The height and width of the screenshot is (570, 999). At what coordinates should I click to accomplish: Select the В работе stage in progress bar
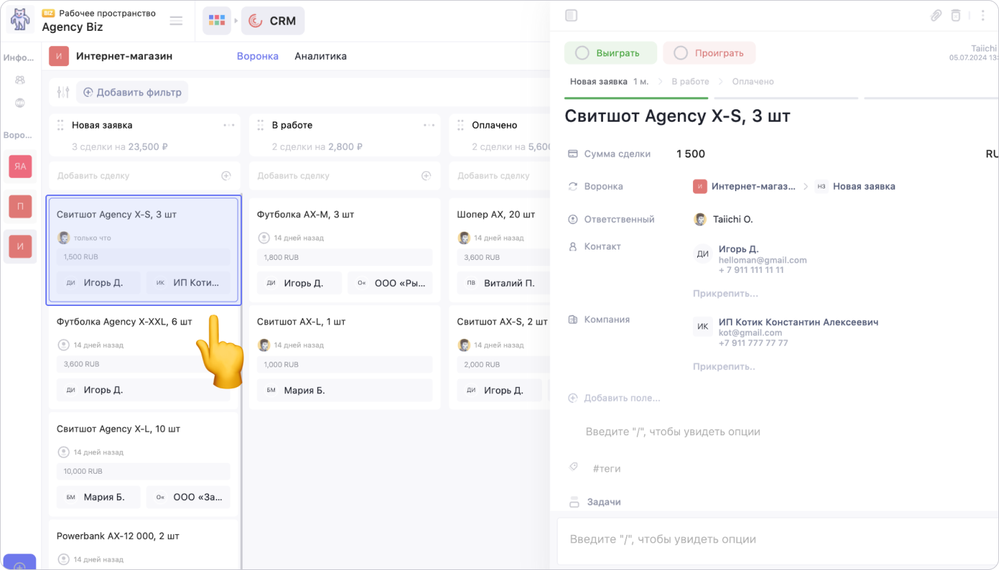coord(690,82)
